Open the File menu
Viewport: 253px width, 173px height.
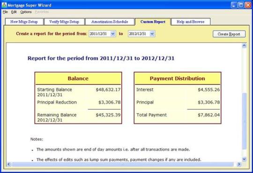point(5,12)
